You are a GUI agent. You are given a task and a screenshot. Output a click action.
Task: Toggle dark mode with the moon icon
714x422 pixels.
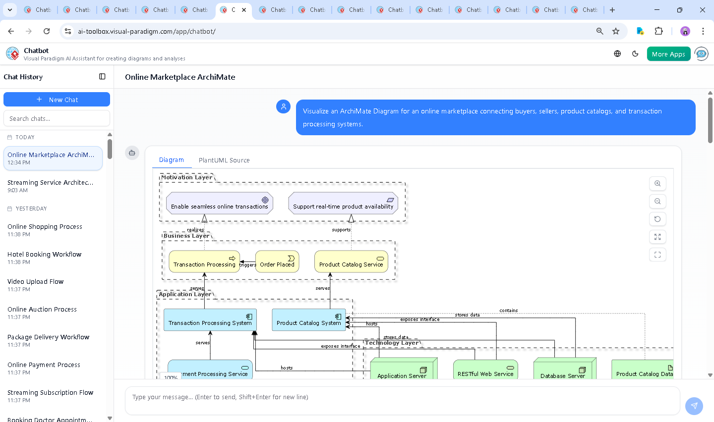coord(635,53)
